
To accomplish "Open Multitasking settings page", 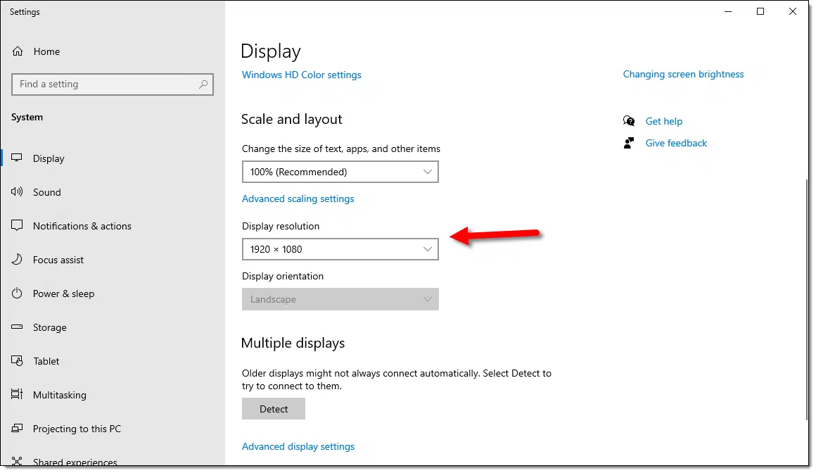I will (60, 395).
